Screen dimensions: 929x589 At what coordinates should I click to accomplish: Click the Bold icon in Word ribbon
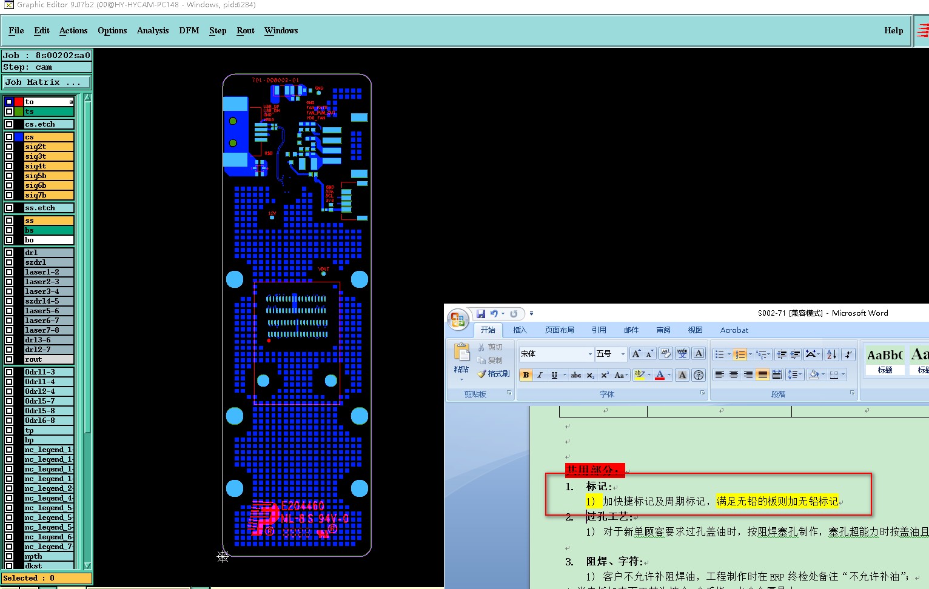[x=526, y=375]
